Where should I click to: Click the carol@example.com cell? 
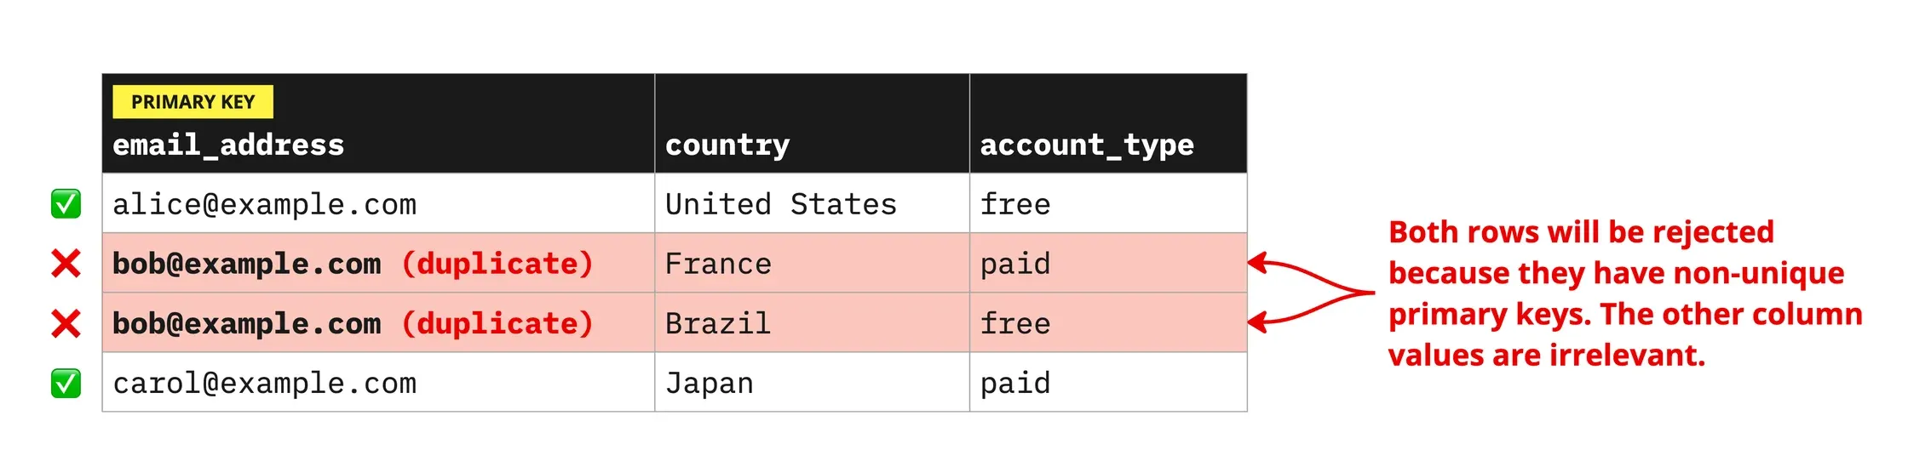pyautogui.click(x=265, y=384)
